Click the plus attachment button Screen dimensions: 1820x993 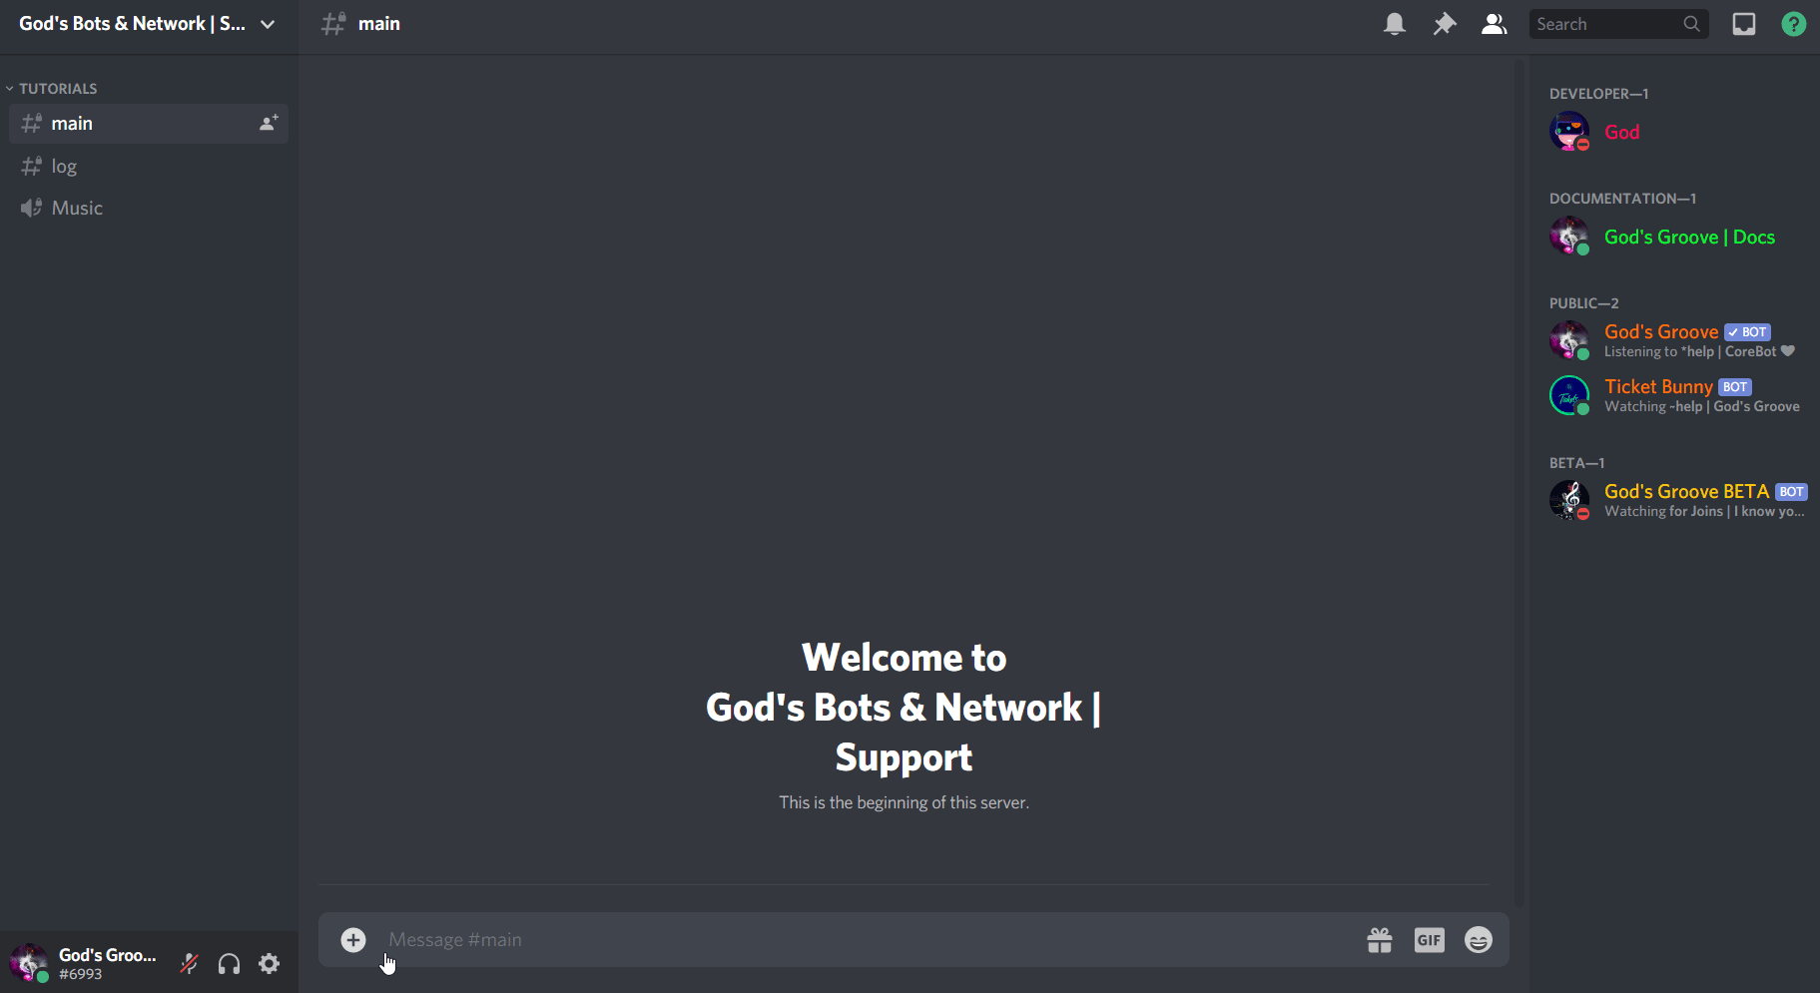click(353, 940)
